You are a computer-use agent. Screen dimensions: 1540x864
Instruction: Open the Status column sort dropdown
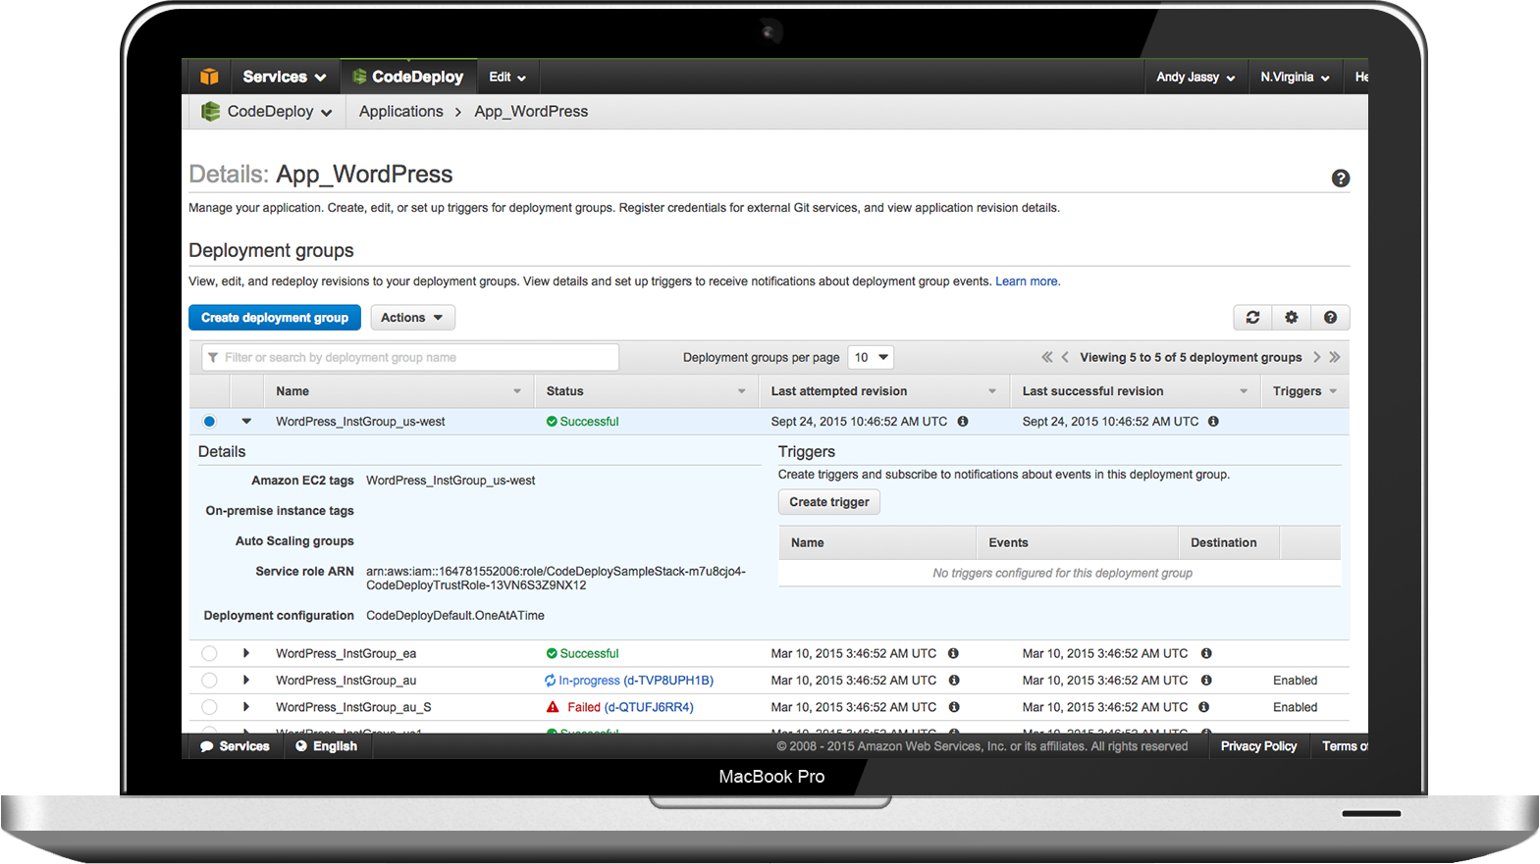tap(742, 391)
